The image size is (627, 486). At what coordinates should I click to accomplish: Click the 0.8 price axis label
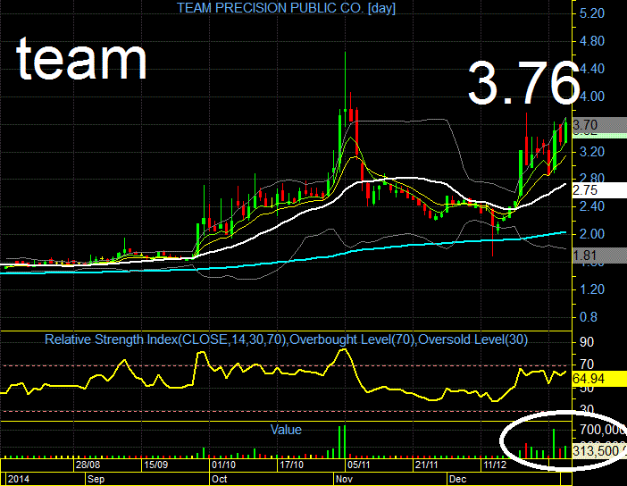[x=589, y=317]
